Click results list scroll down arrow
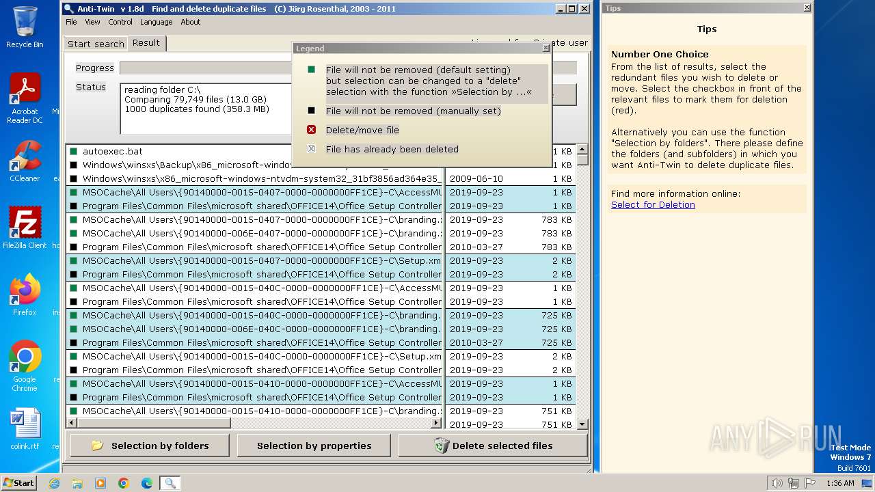Screen dimensions: 875x492 coord(582,424)
